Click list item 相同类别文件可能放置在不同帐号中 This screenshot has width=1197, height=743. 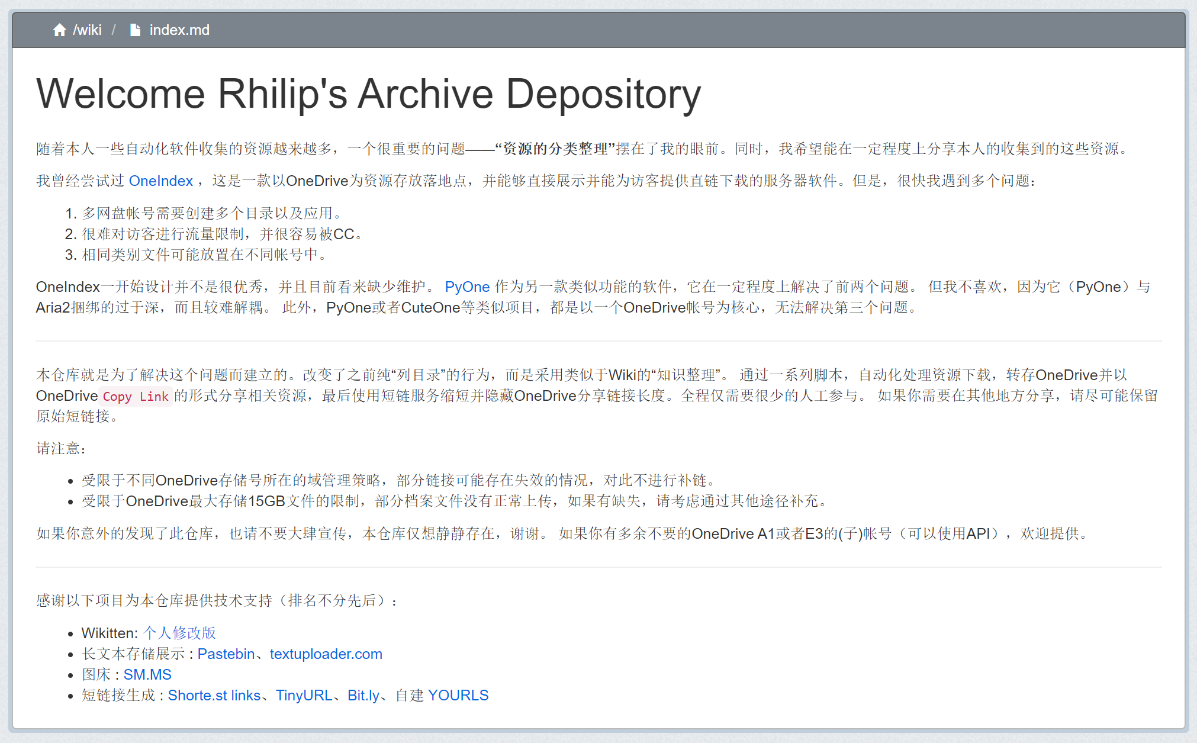(x=204, y=255)
